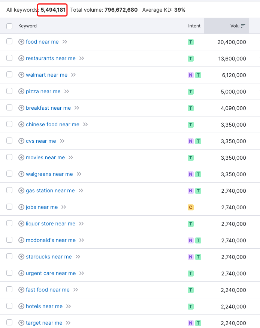Expand double chevron beside 'breakfast near me'
260x328 pixels.
(x=77, y=108)
